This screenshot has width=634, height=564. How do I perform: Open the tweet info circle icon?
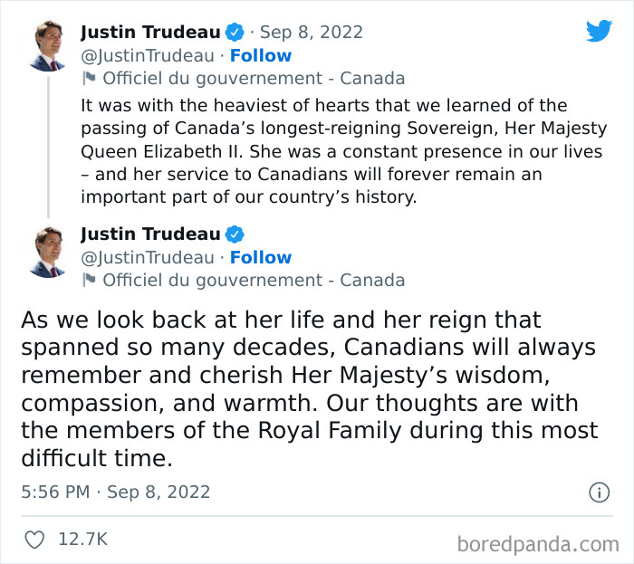click(x=599, y=492)
